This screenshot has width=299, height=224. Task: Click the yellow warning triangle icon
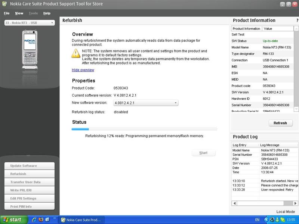pos(76,53)
